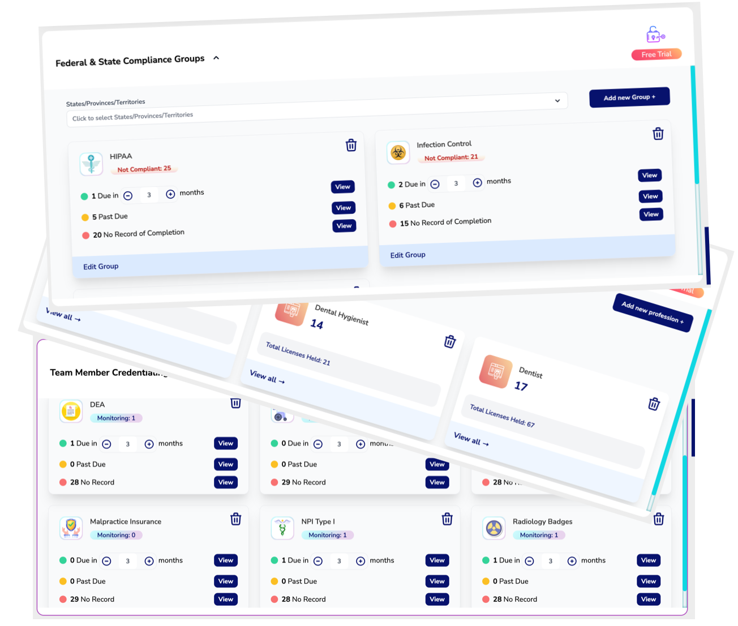Remove the Dental Hygienist profession card
Screen dimensions: 738x626
click(449, 342)
